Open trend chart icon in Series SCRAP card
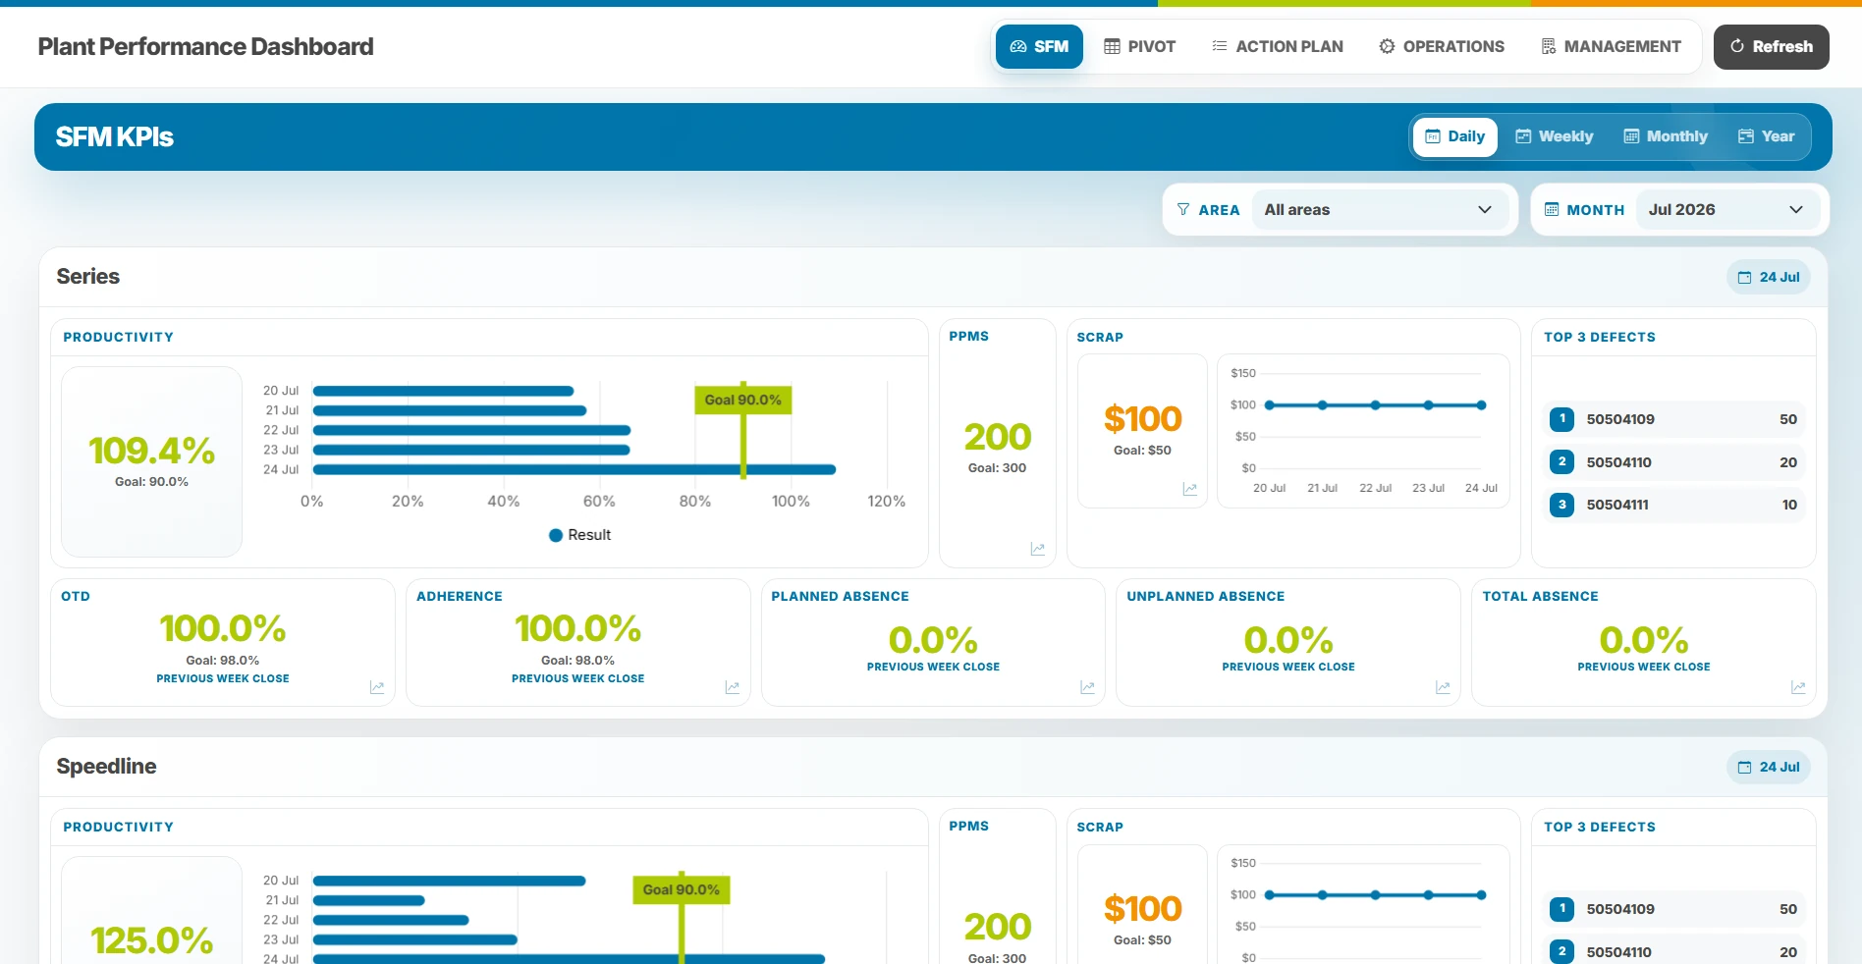Viewport: 1862px width, 964px height. click(1189, 489)
